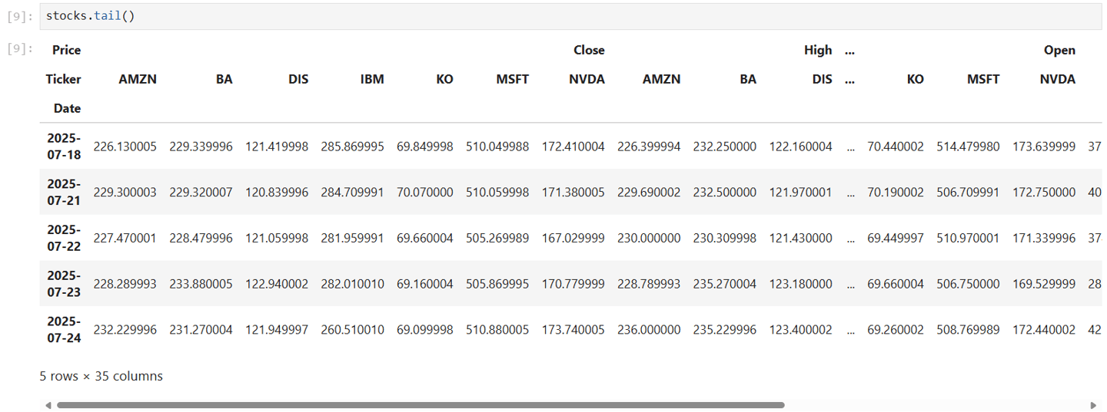Click the cell showing 232.500000
The image size is (1107, 412).
pyautogui.click(x=725, y=192)
